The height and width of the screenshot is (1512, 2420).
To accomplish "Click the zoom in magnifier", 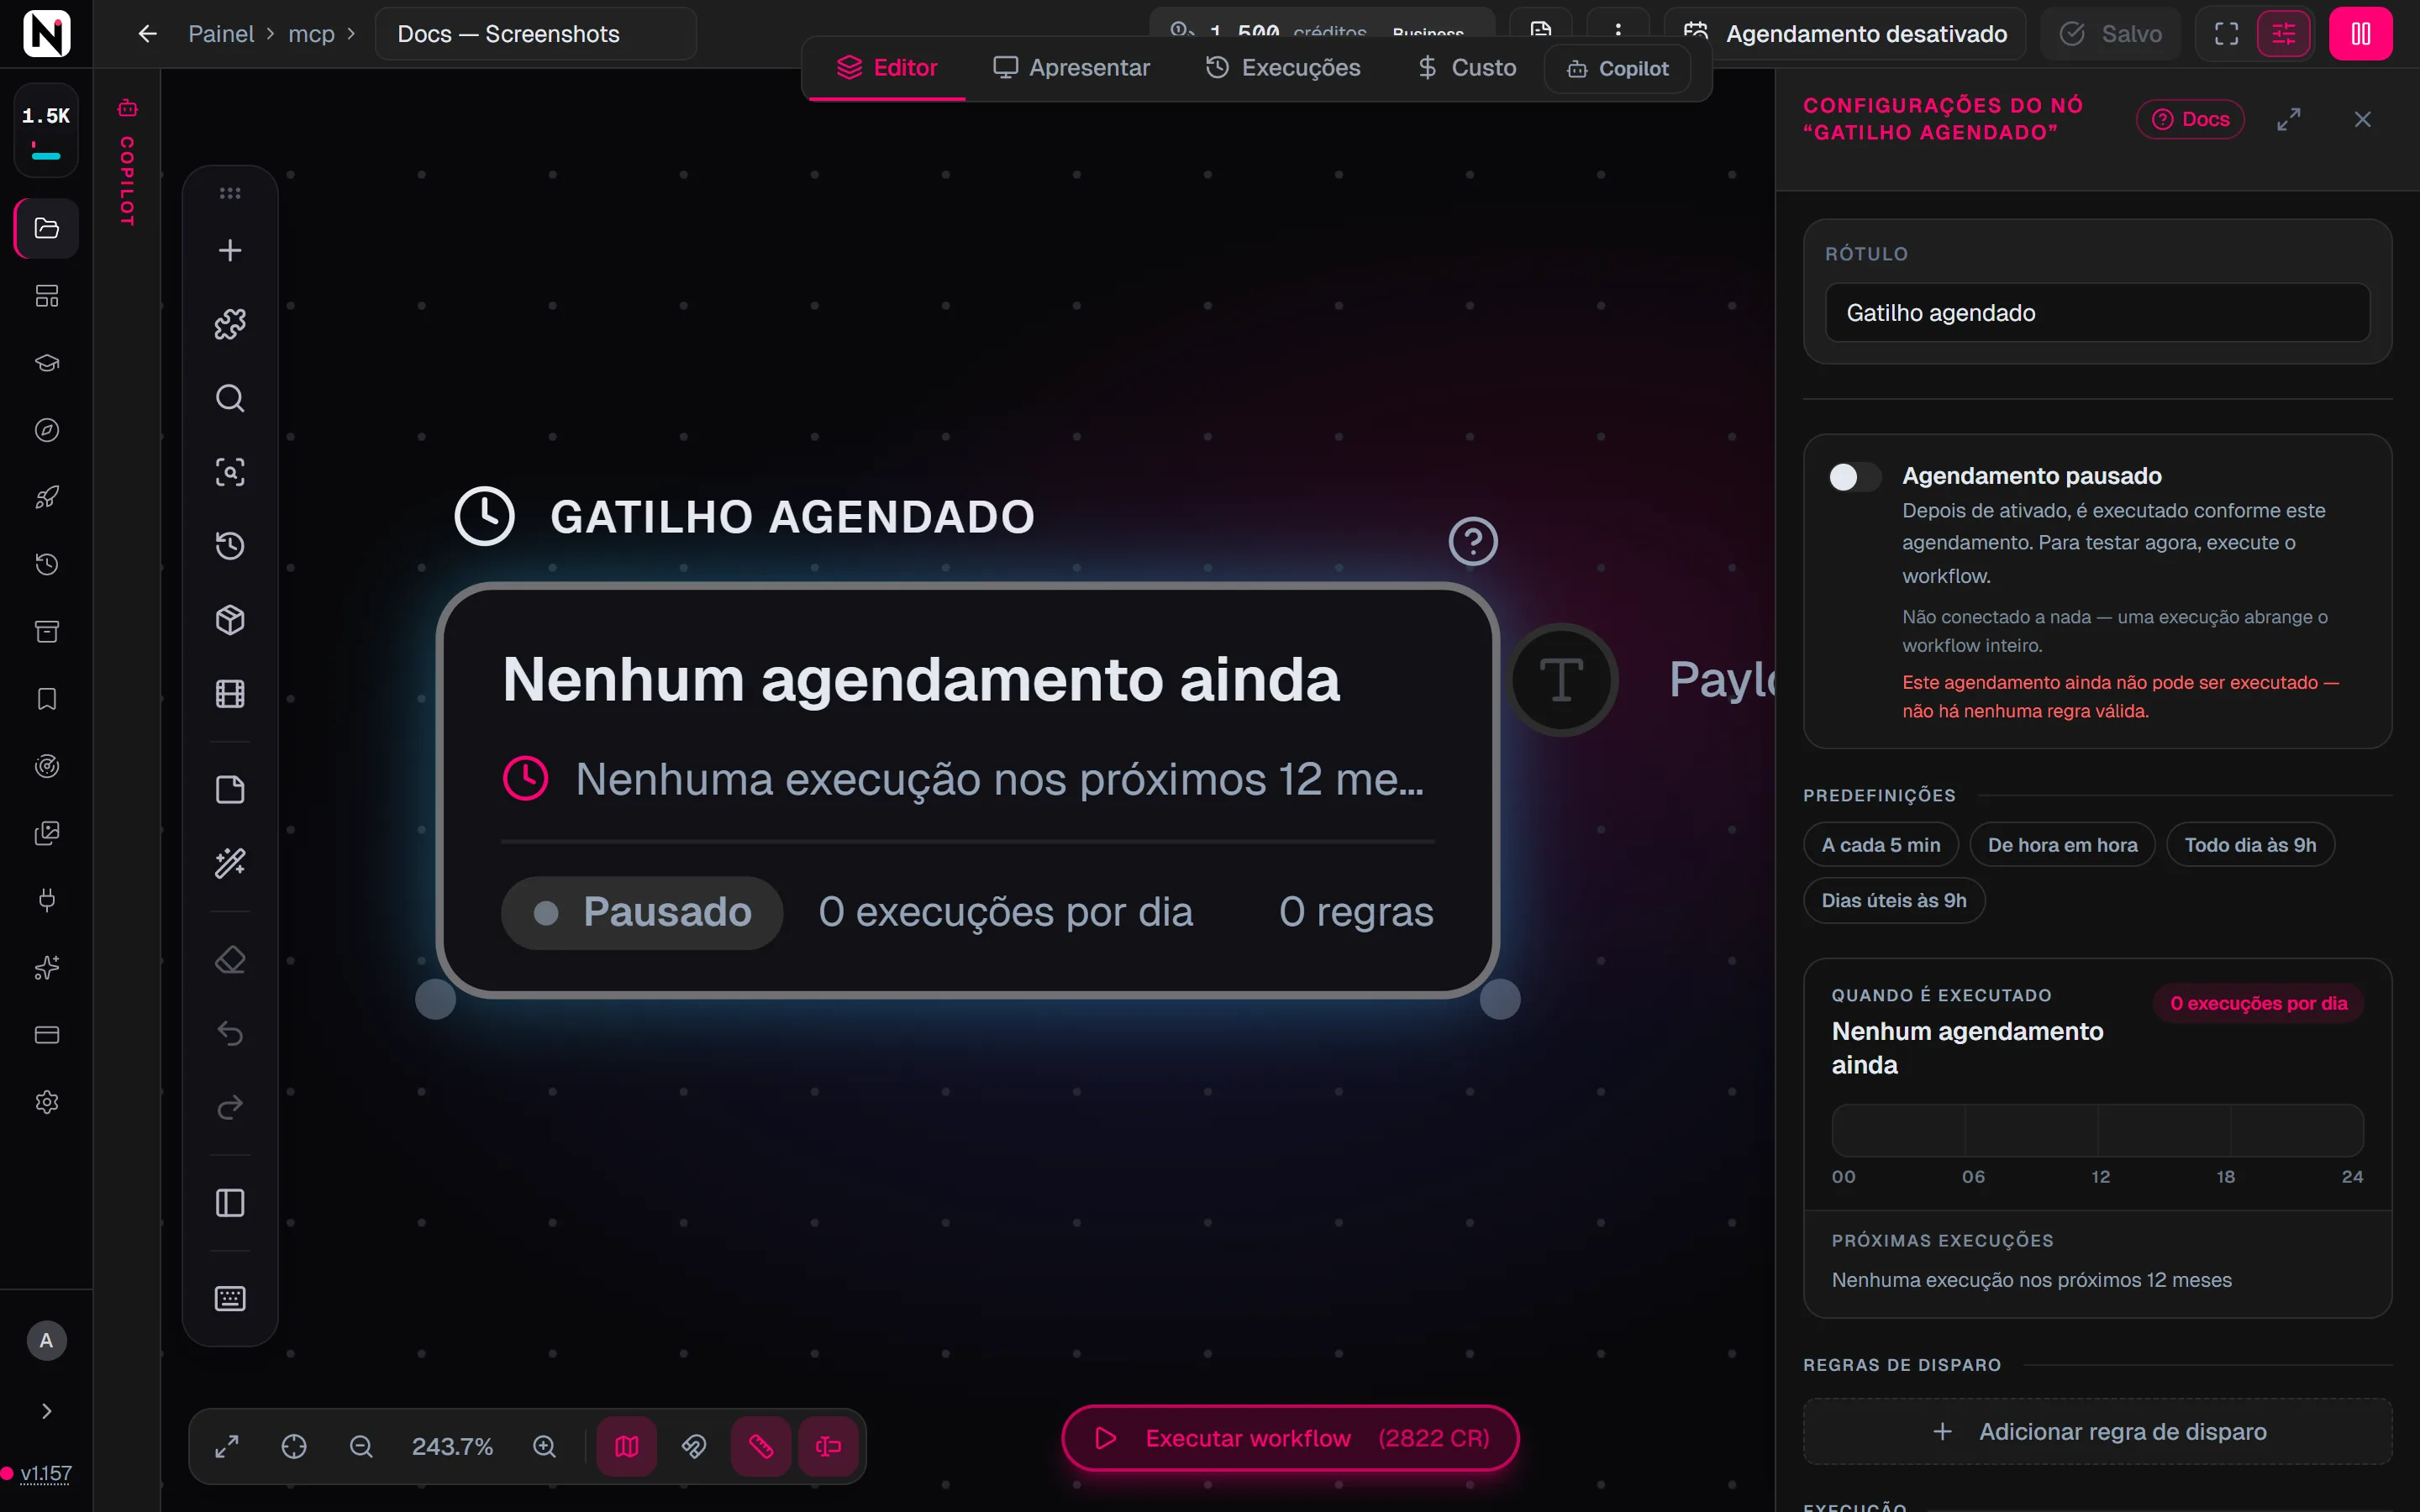I will click(544, 1446).
